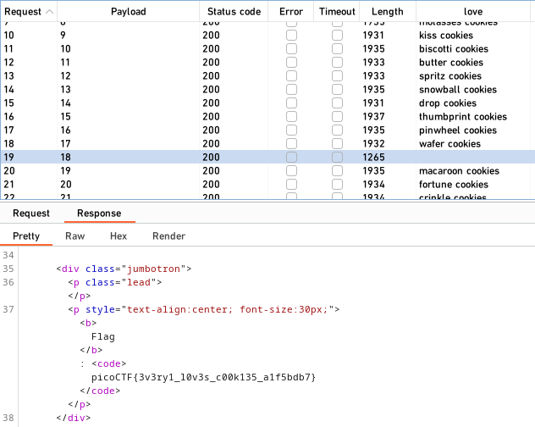The image size is (535, 427).
Task: Click the Request column sort arrow
Action: pos(49,12)
